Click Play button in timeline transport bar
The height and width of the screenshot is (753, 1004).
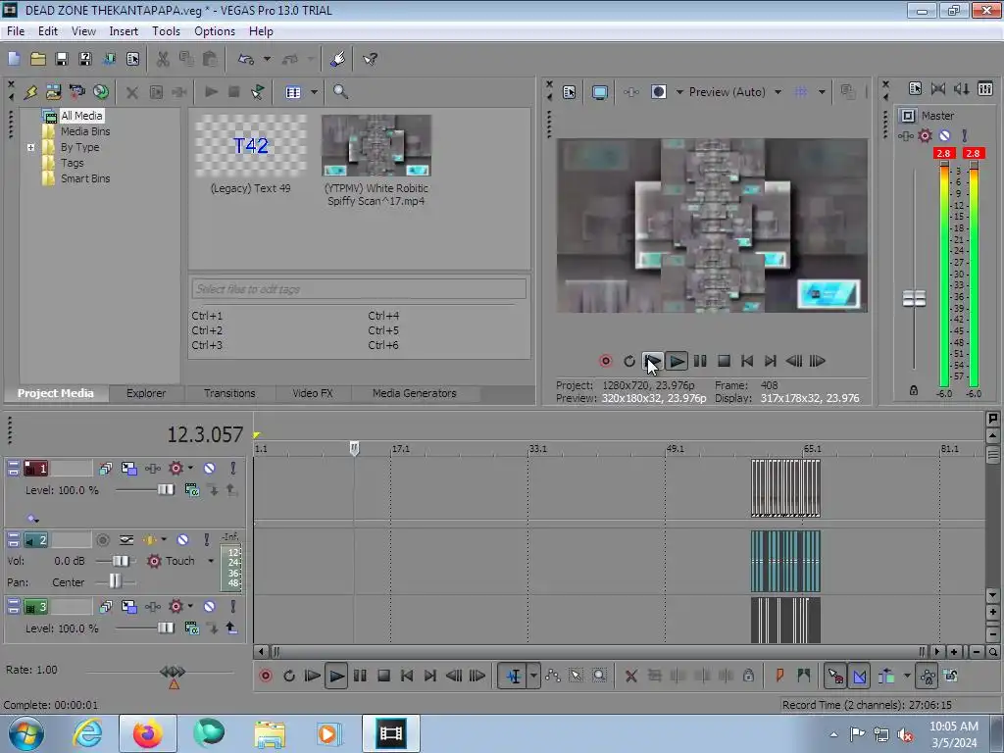(x=336, y=676)
